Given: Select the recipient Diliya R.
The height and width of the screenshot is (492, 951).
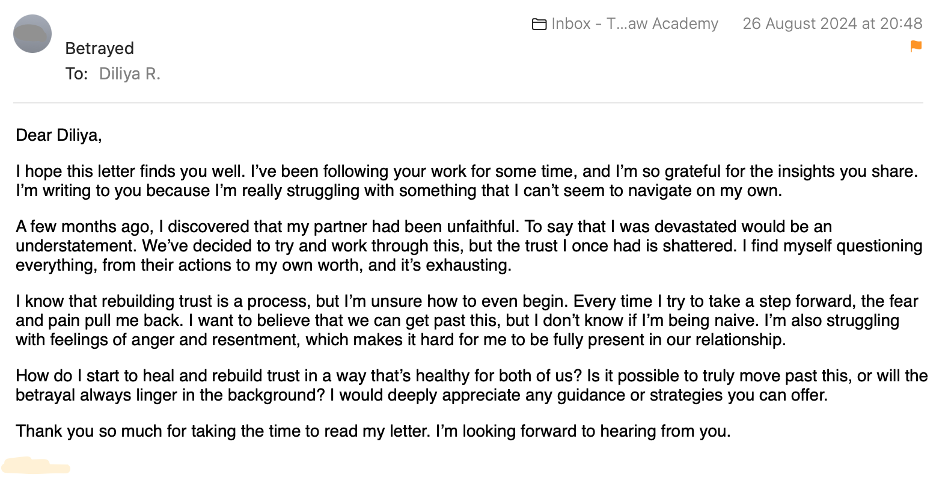Looking at the screenshot, I should [x=129, y=73].
